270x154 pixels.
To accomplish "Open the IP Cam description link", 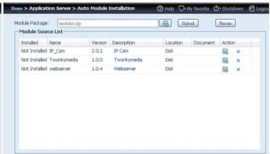I will point(121,51).
